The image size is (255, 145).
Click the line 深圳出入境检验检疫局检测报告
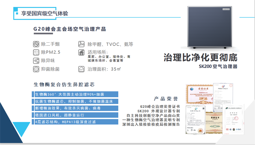tap(151, 124)
